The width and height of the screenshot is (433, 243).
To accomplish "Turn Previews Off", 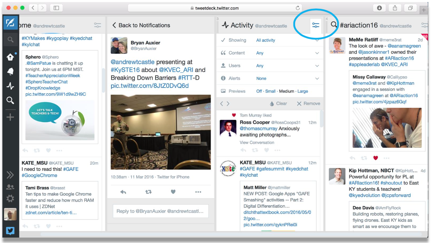I will pos(259,91).
